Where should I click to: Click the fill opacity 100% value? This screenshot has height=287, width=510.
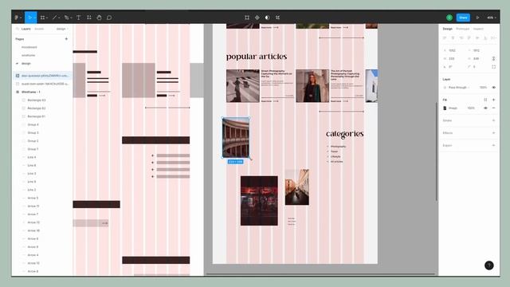pos(471,108)
